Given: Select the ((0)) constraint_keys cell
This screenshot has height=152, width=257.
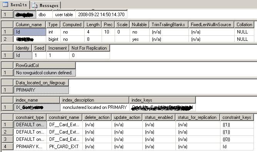Looking at the screenshot, I should point(237,139).
